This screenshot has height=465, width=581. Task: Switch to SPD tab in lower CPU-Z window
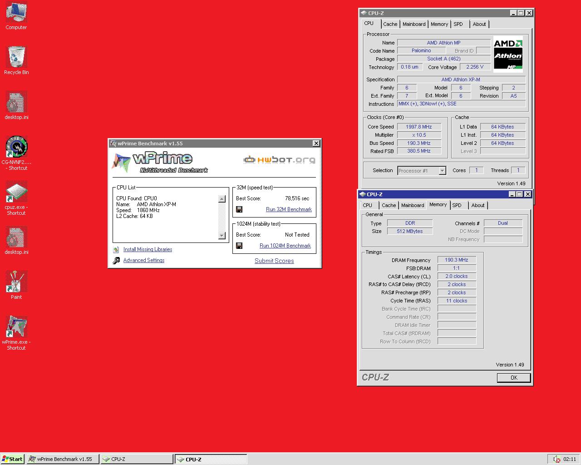(457, 205)
